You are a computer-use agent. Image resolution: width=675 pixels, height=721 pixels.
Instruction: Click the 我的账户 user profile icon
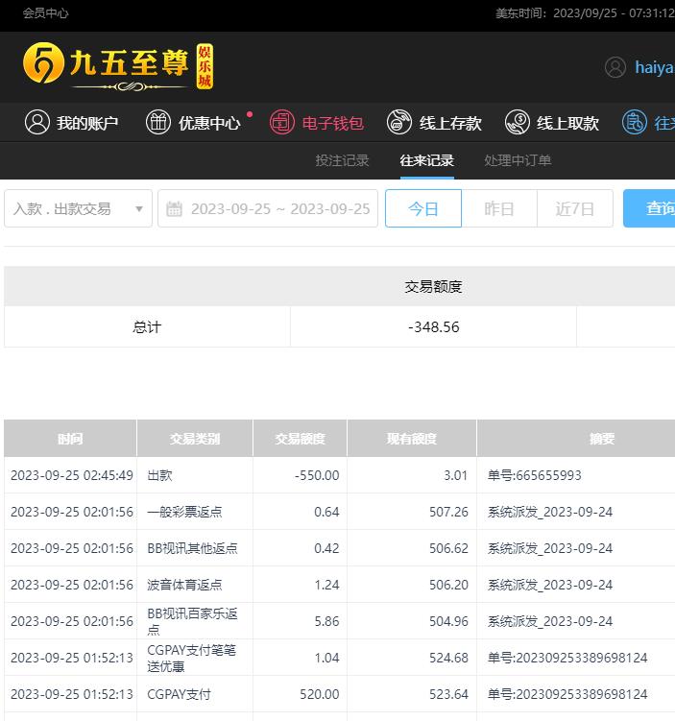coord(37,122)
